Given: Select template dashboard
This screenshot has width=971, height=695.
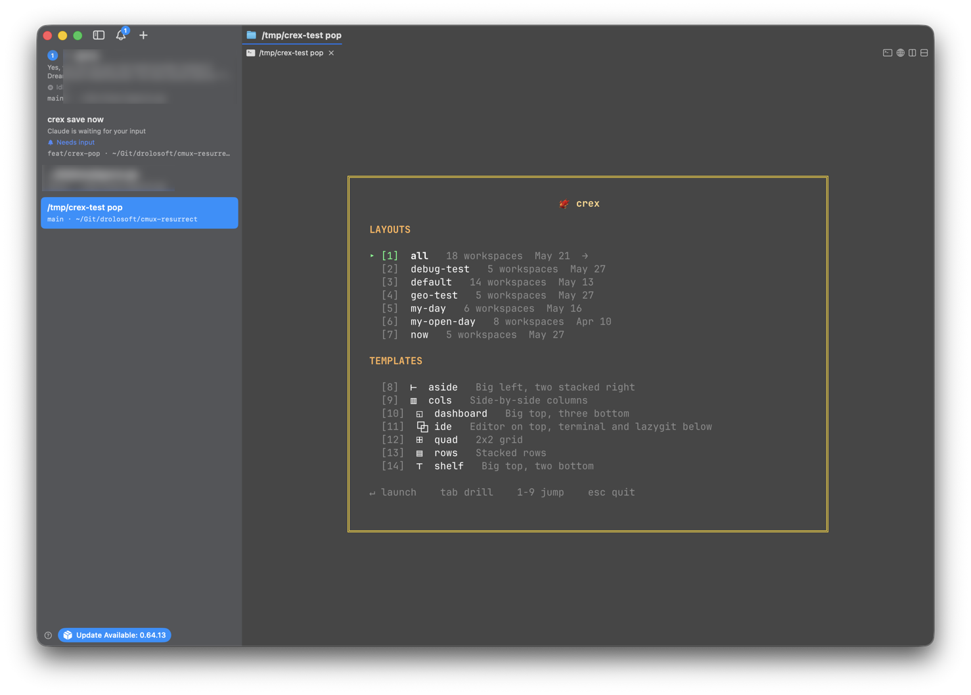Looking at the screenshot, I should coord(505,414).
